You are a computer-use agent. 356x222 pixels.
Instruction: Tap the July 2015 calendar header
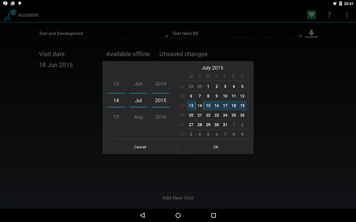pos(212,68)
